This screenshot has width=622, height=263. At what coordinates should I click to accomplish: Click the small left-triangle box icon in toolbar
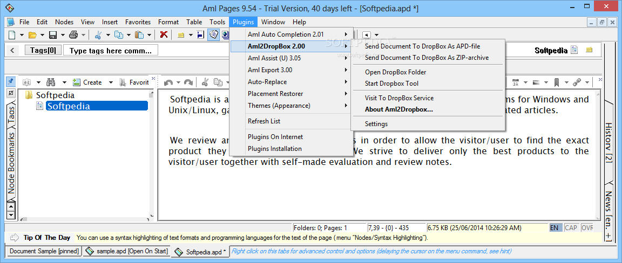coord(367,35)
